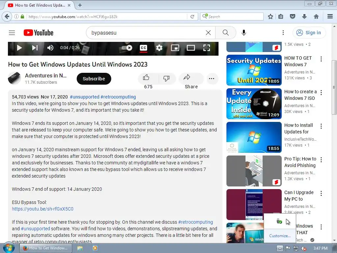Open options for Can I Upgrade My PC
This screenshot has height=253, width=337.
coord(321,193)
